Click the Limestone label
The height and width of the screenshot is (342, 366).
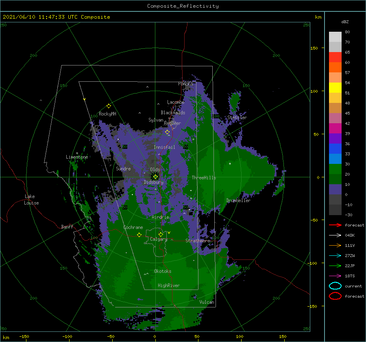77,157
